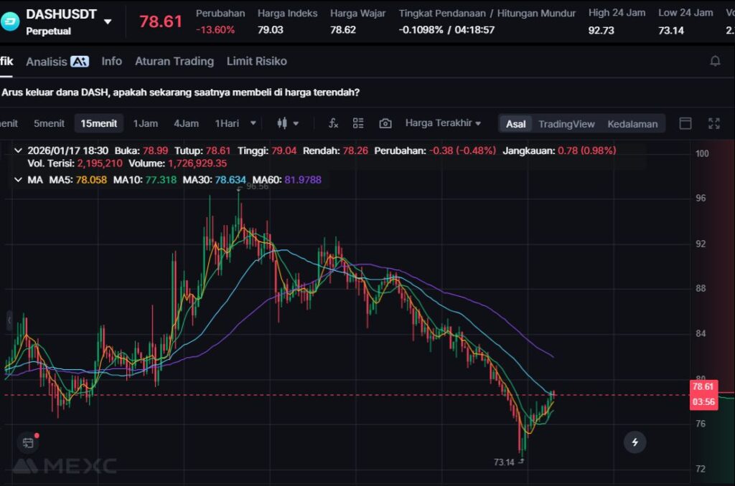Click the price alert bell icon

tap(715, 62)
